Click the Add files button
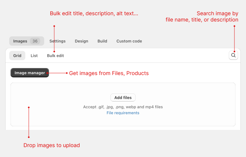 123,98
